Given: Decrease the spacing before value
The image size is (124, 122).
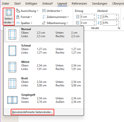Looking at the screenshot, I should point(117,18).
